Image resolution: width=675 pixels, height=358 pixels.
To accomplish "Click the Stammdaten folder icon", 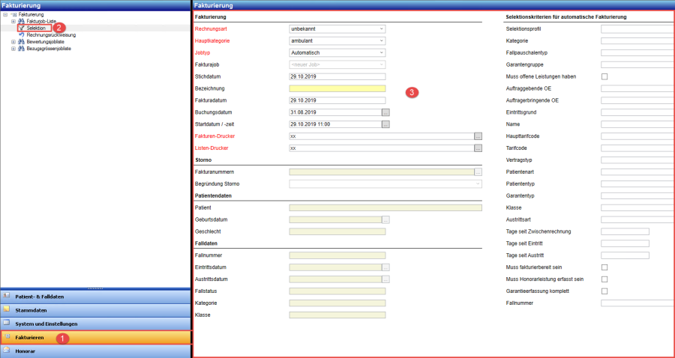I will click(7, 309).
